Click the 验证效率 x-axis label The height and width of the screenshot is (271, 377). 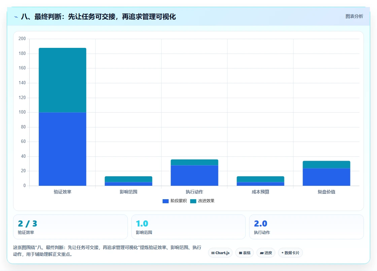63,192
